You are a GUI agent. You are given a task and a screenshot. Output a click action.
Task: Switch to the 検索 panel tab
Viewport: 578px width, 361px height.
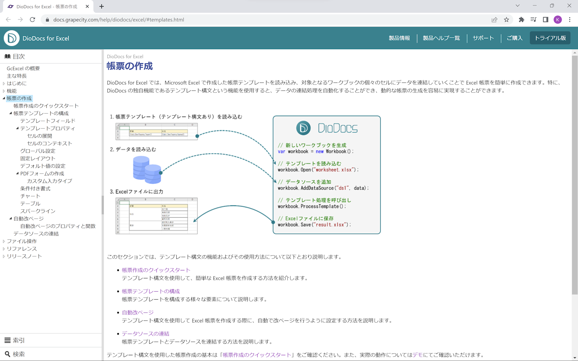click(51, 354)
